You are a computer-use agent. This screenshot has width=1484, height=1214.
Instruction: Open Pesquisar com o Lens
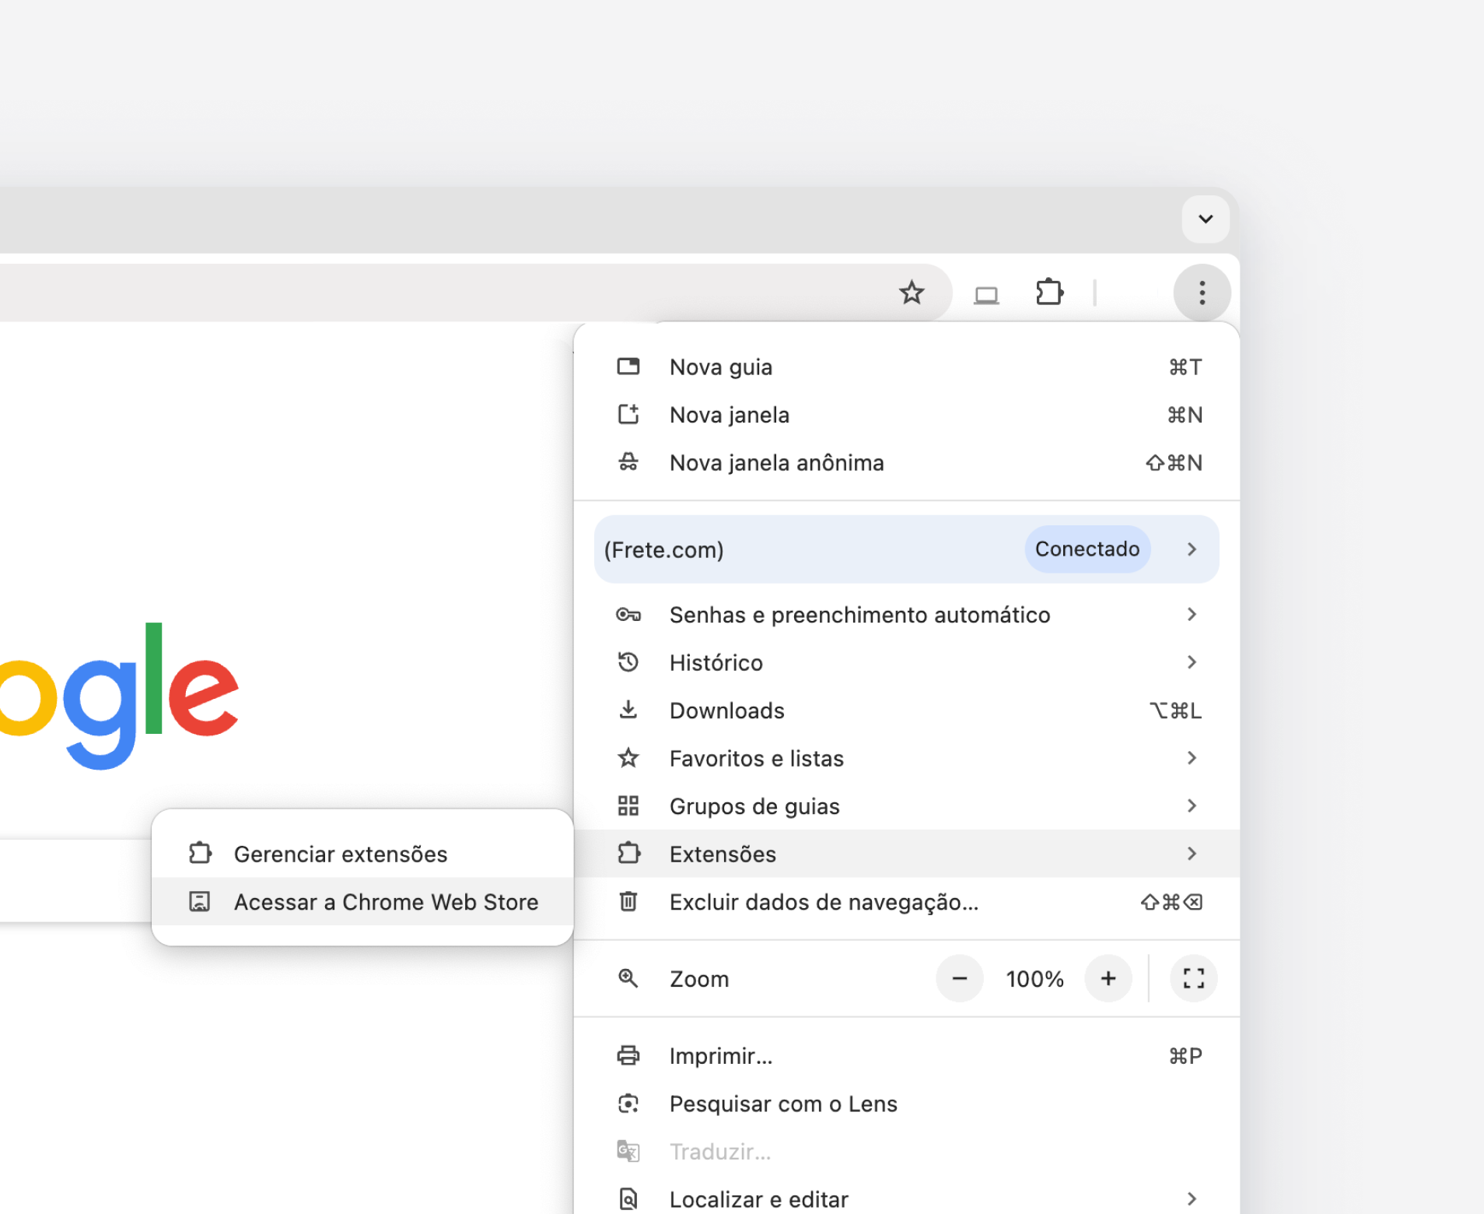coord(782,1103)
